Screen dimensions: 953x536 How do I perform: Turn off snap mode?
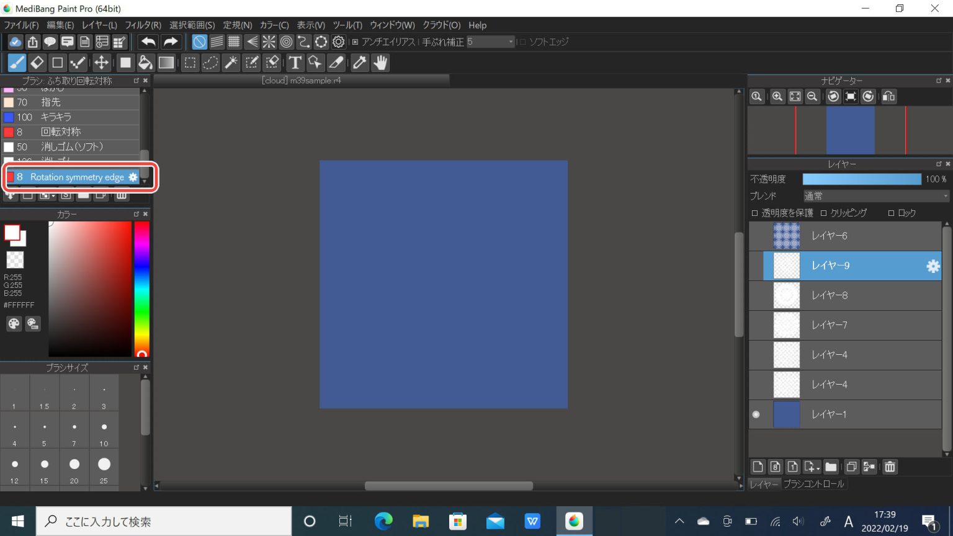pos(199,42)
